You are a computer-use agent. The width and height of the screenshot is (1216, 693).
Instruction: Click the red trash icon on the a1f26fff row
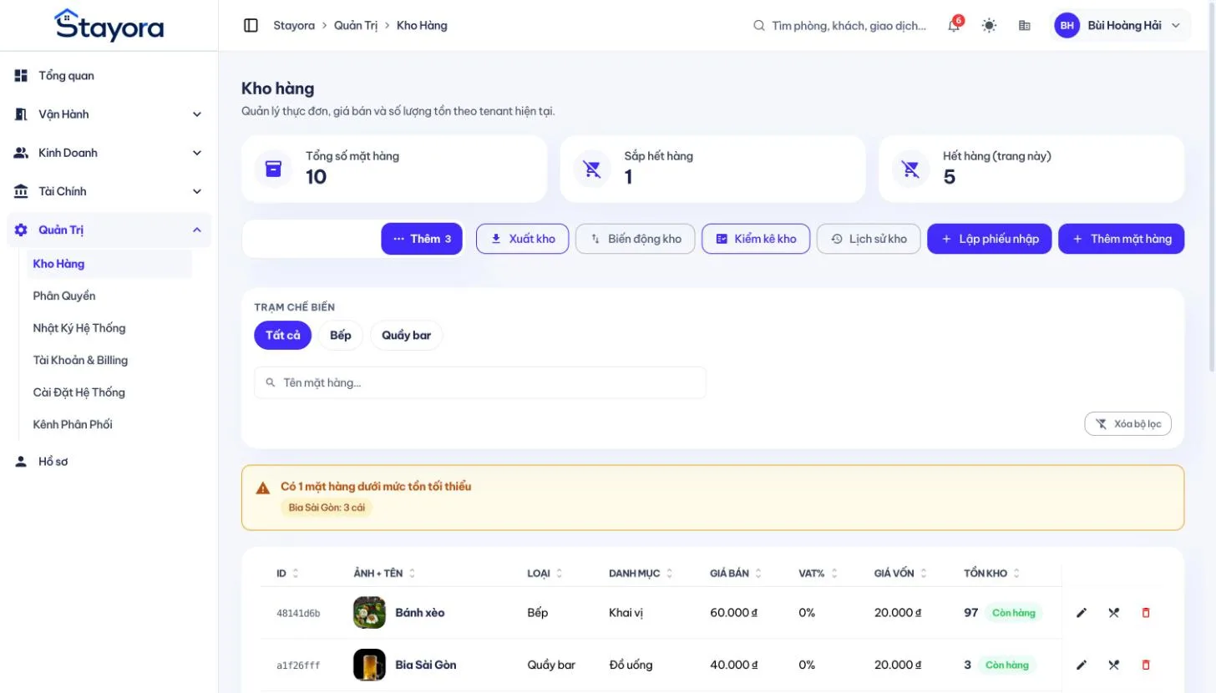coord(1146,665)
